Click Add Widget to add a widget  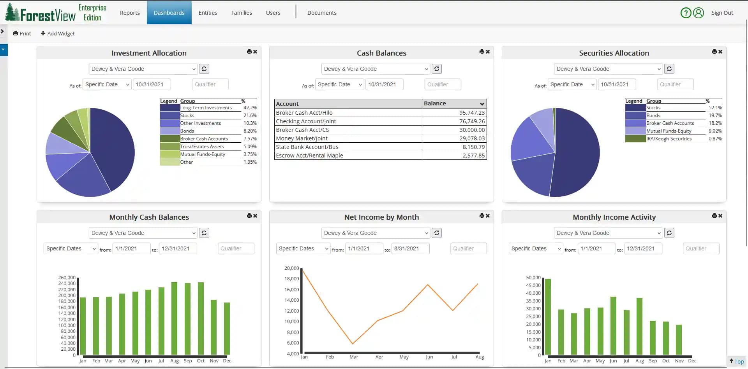[58, 33]
